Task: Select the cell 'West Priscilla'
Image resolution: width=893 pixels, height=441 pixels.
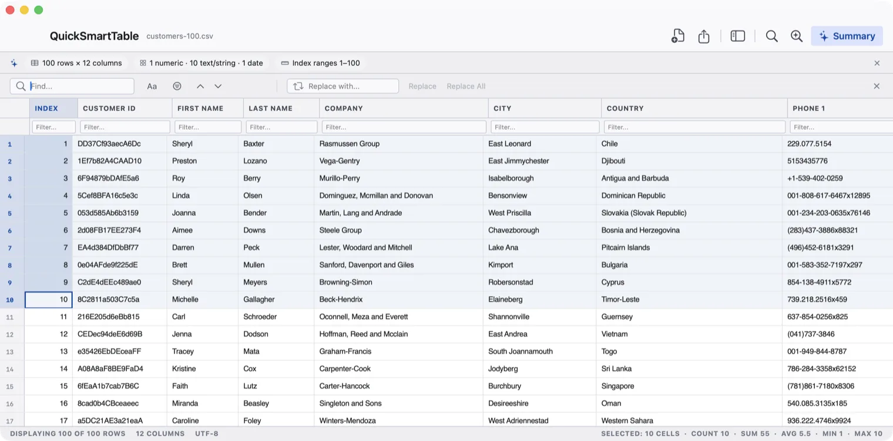Action: (539, 213)
